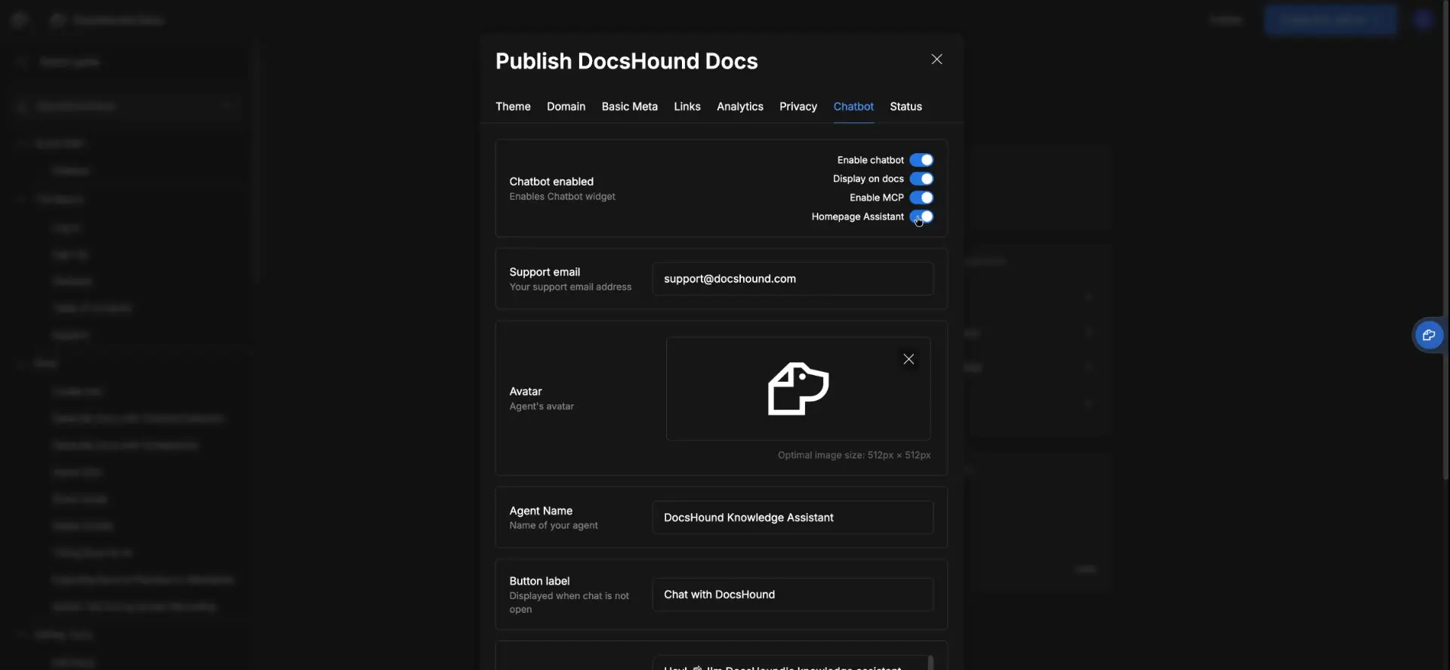Click the 'Chatbot enabled' label text
Screen dimensions: 1450x670
[551, 181]
